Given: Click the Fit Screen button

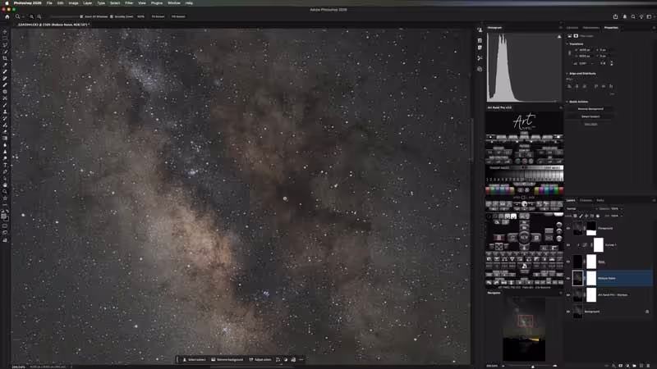Looking at the screenshot, I should 158,16.
